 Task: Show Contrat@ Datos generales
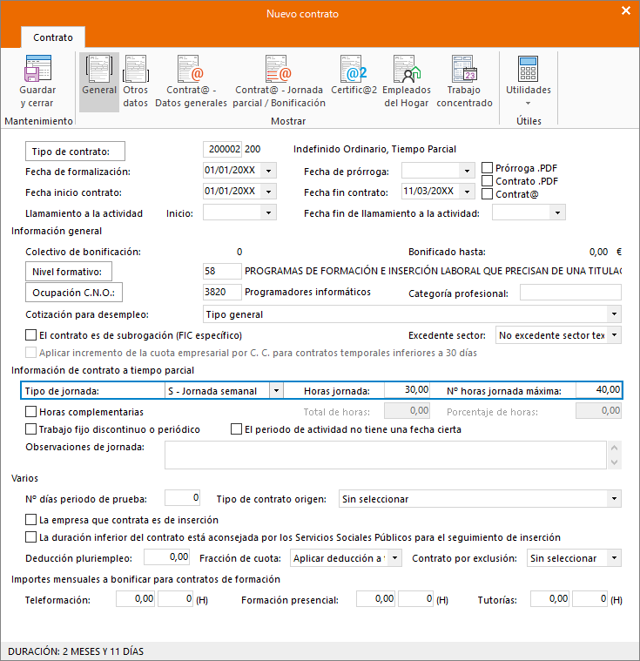click(x=191, y=81)
